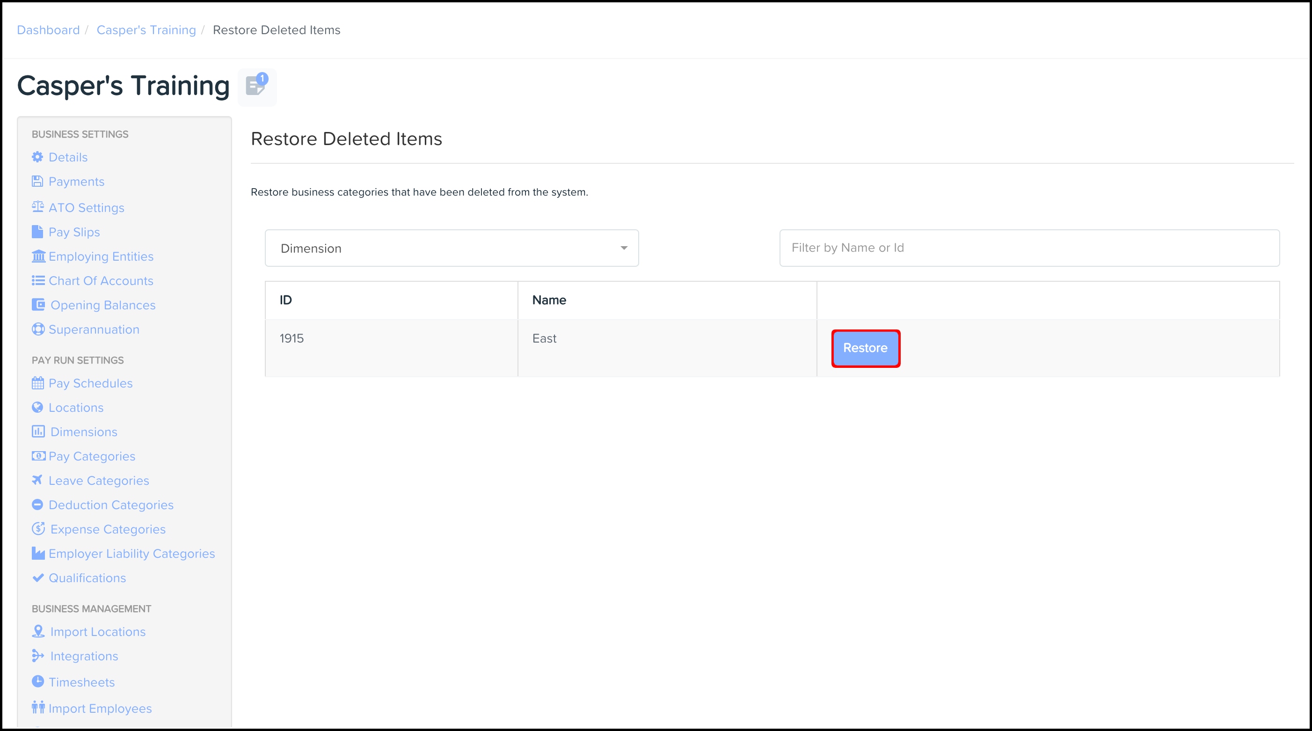Restore the deleted East dimension

click(865, 348)
